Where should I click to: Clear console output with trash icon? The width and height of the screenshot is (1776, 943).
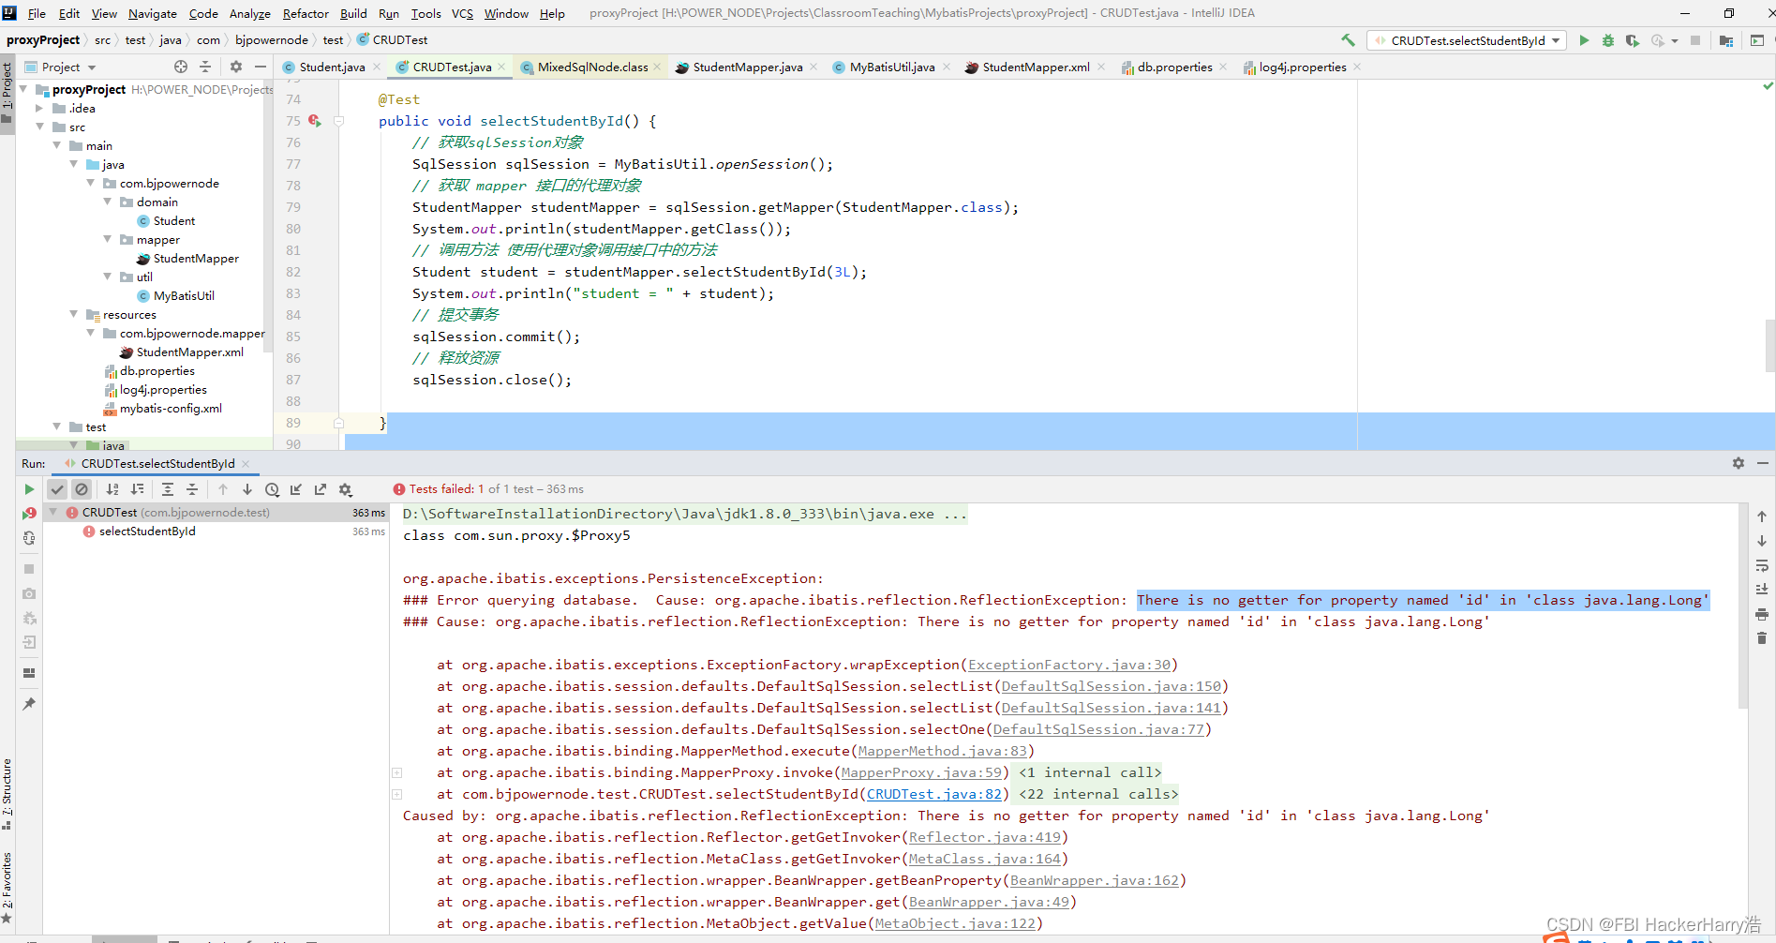1762,637
